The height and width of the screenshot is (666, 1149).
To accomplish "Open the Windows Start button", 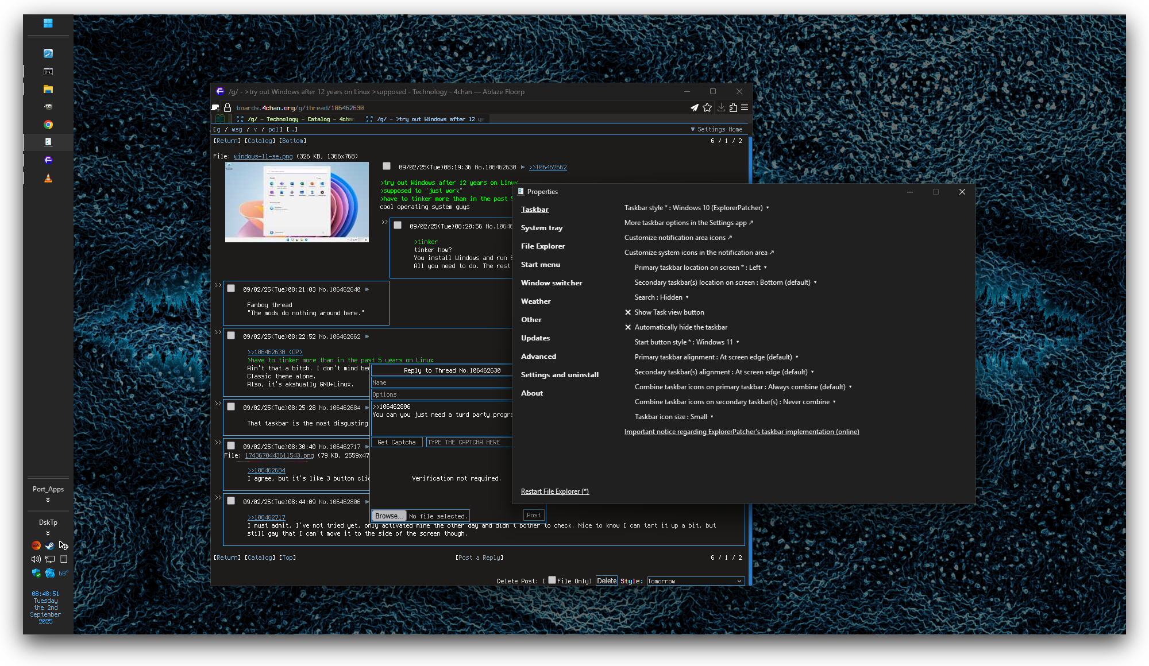I will point(48,23).
